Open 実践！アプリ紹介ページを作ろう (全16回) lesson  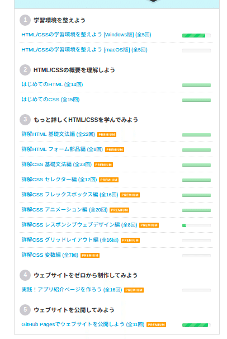tap(72, 290)
